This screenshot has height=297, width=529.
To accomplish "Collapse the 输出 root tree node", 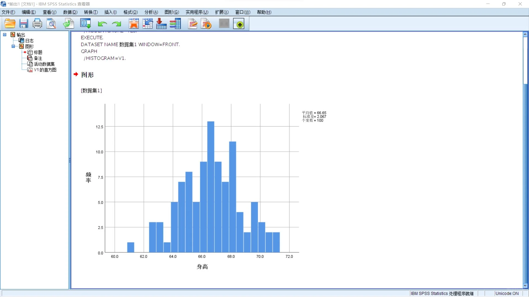I will (5, 35).
